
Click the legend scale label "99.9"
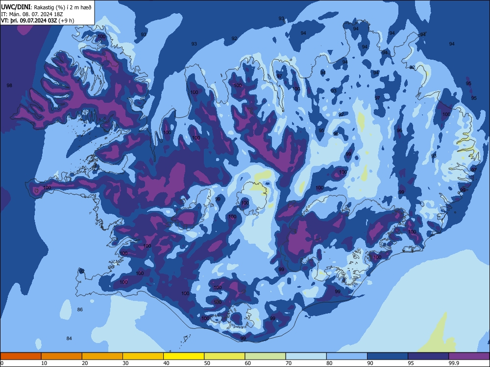454,363
